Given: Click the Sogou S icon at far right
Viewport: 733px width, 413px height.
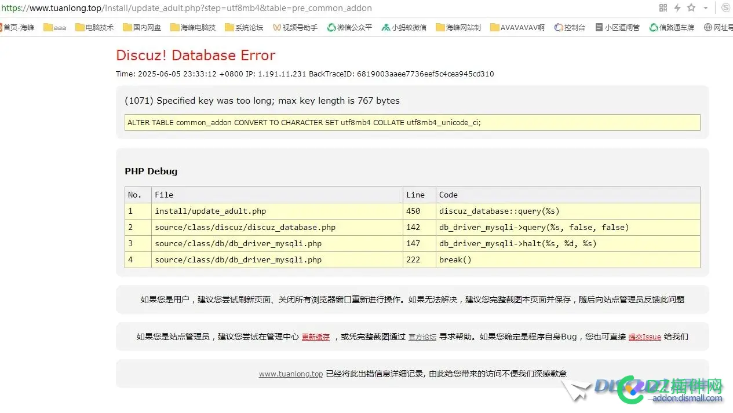Looking at the screenshot, I should tap(725, 8).
